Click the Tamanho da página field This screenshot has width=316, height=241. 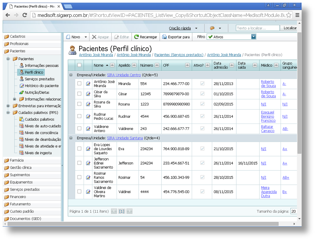(294, 211)
